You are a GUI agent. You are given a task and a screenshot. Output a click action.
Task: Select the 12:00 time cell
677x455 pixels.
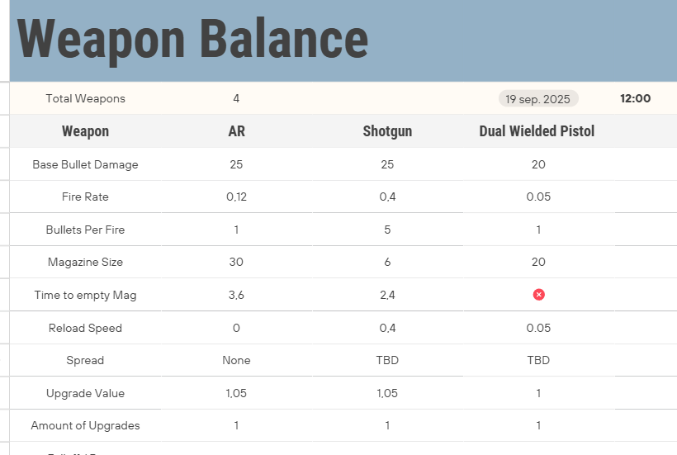(635, 99)
